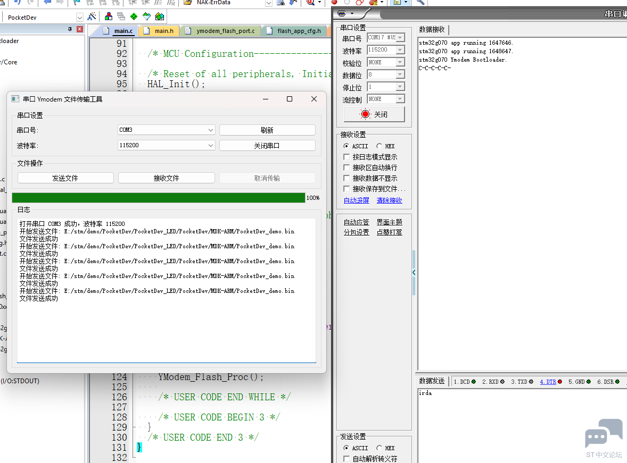This screenshot has width=627, height=463.
Task: Click the 关闭串口 button in Ymodem tool
Action: tap(267, 146)
